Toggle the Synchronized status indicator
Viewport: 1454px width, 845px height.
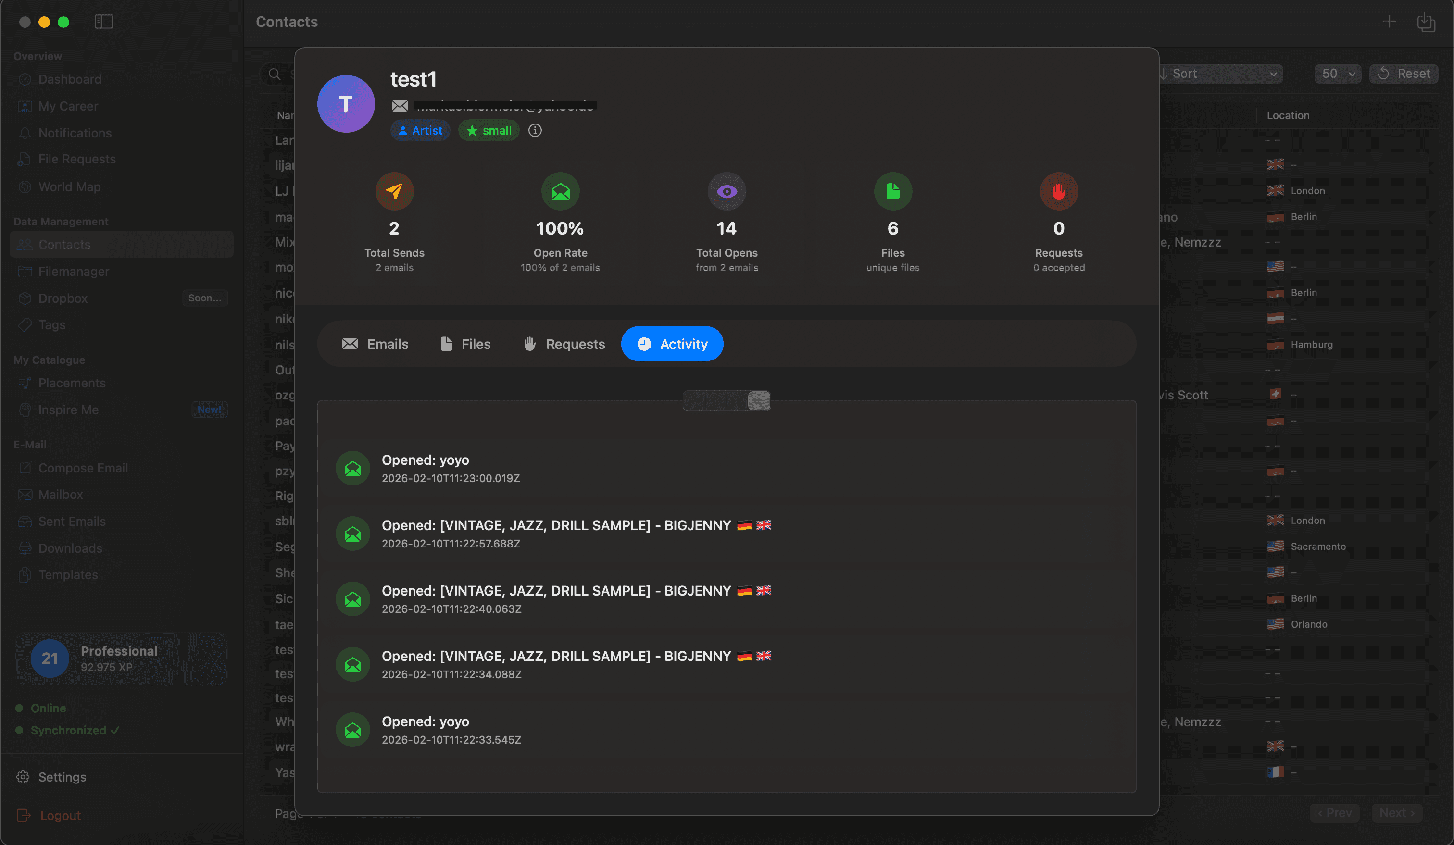click(x=21, y=730)
